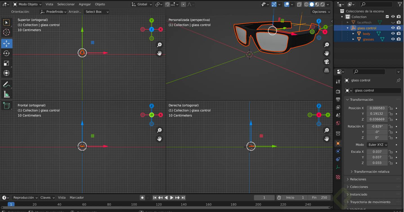Toggle overlays display button
This screenshot has height=212, width=404.
point(287,4)
